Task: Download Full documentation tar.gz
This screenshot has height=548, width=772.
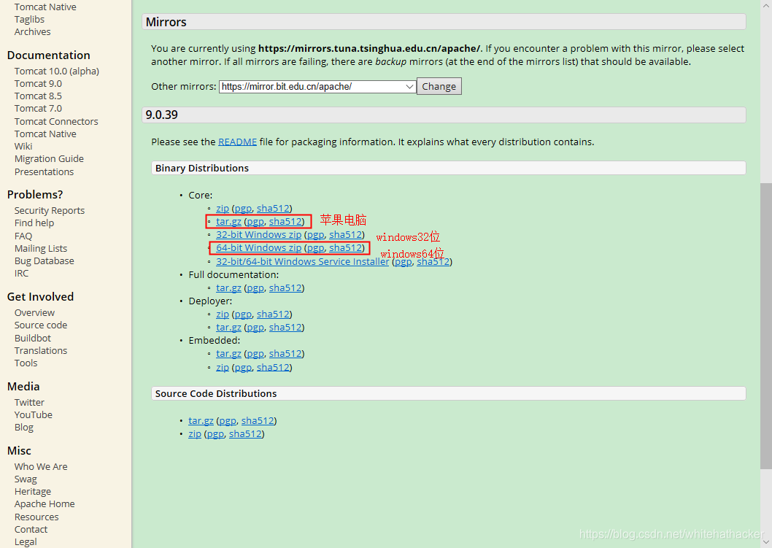Action: click(x=228, y=288)
